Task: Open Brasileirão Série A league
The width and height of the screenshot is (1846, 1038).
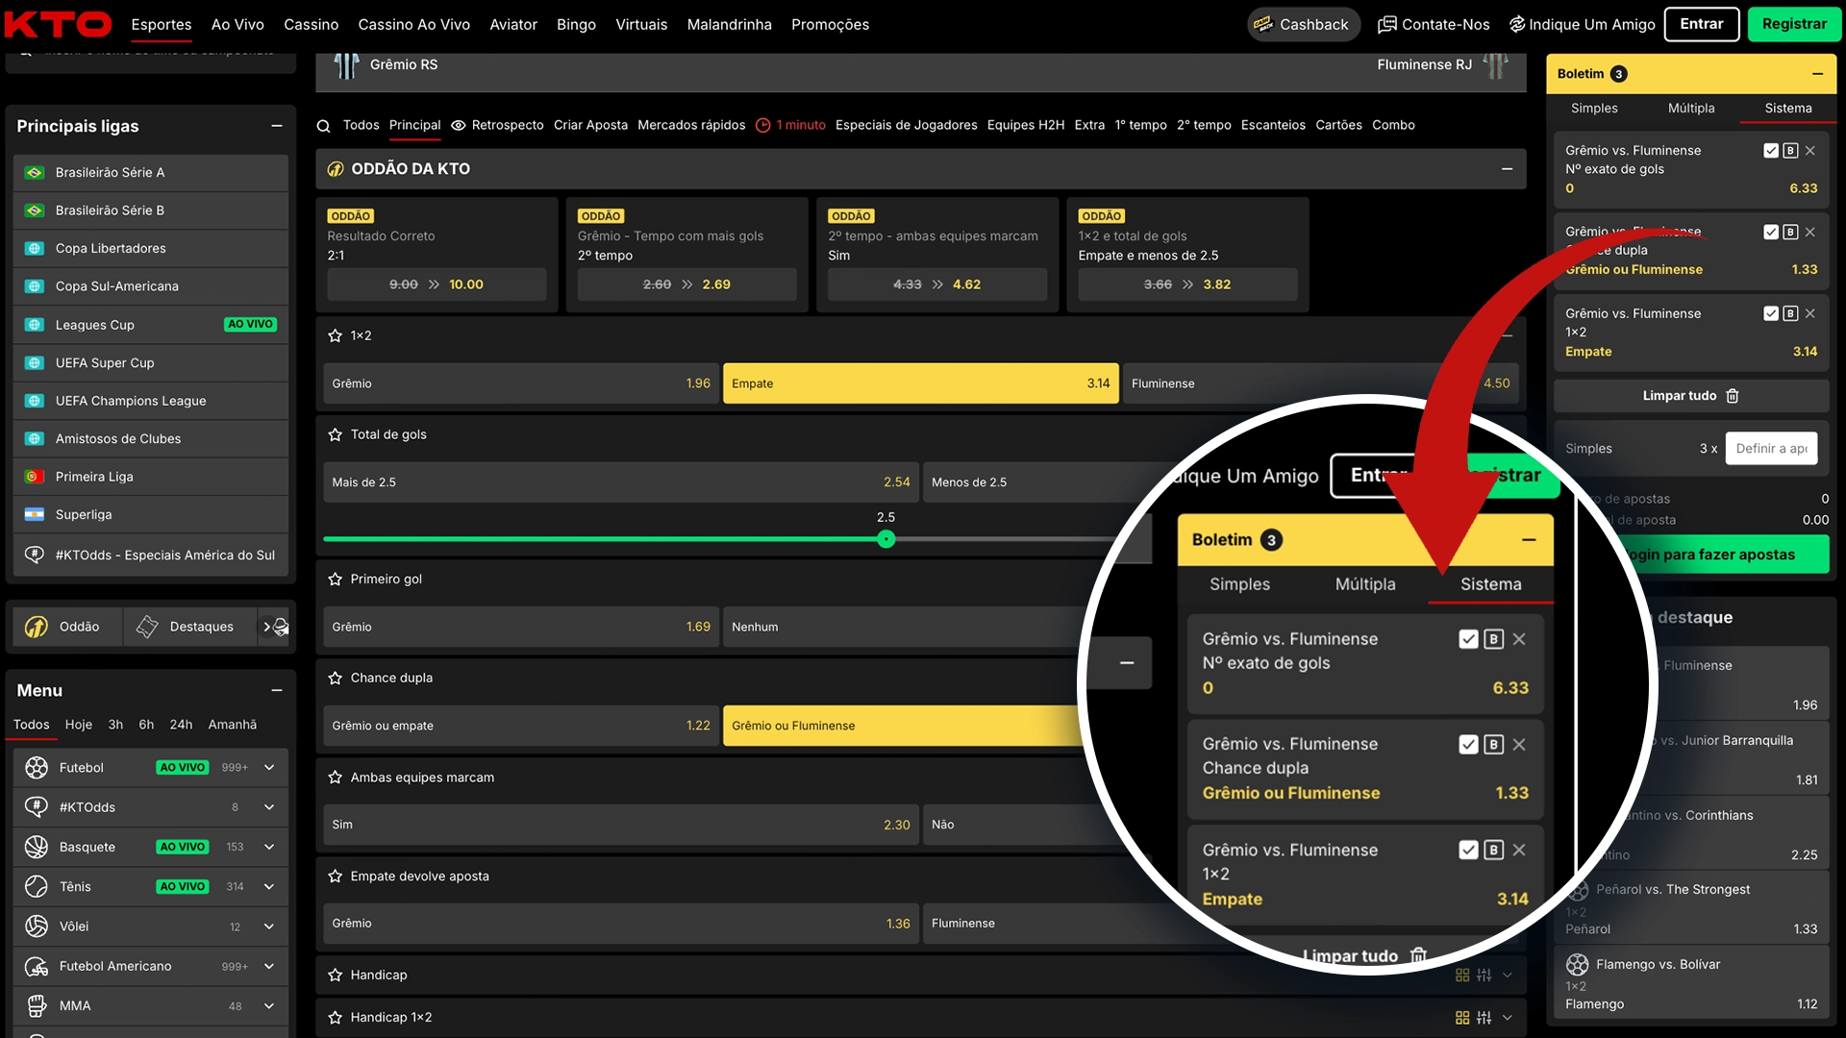Action: (x=151, y=173)
